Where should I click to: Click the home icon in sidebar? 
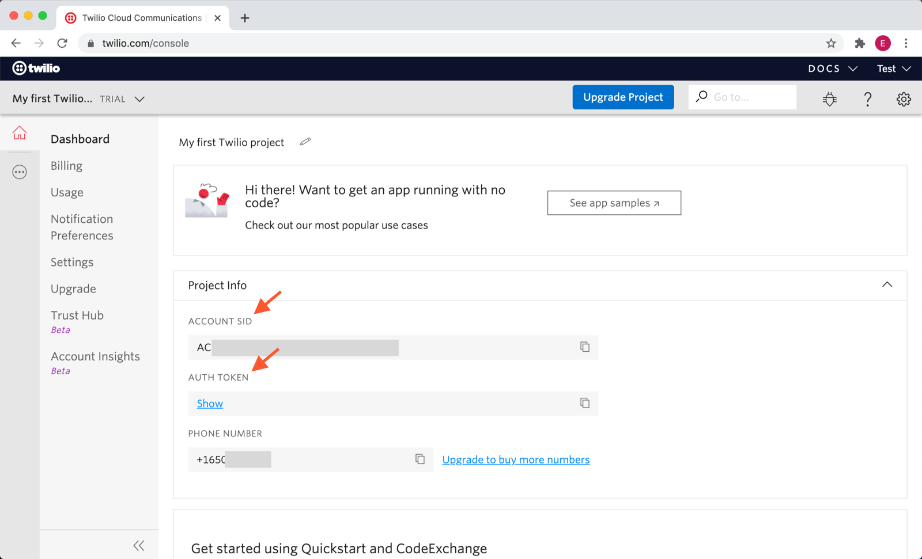(x=20, y=133)
